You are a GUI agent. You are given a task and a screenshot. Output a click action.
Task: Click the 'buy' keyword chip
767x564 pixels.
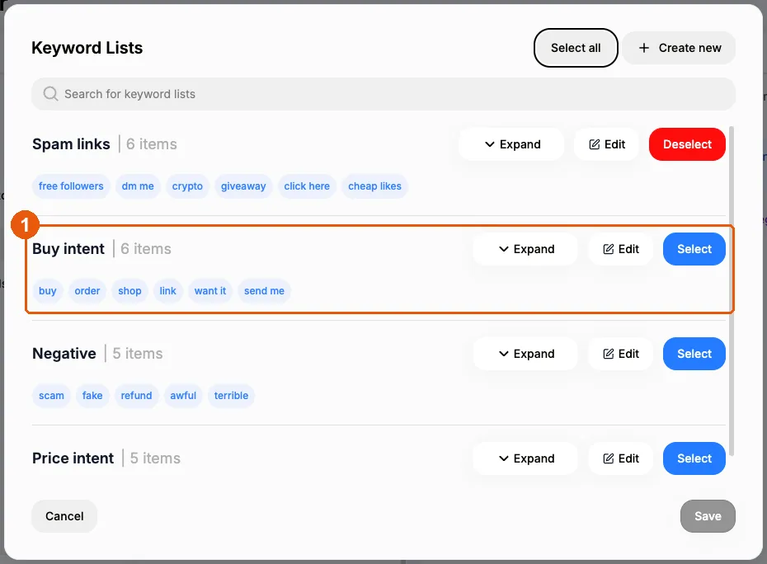pyautogui.click(x=48, y=291)
